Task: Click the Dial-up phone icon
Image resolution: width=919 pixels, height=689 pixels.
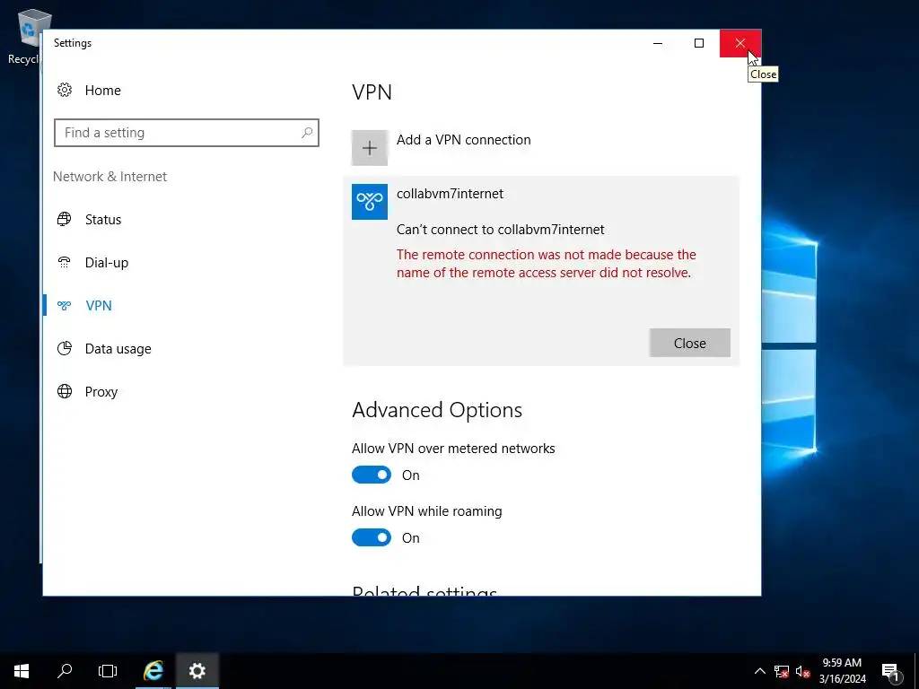Action: coord(65,263)
